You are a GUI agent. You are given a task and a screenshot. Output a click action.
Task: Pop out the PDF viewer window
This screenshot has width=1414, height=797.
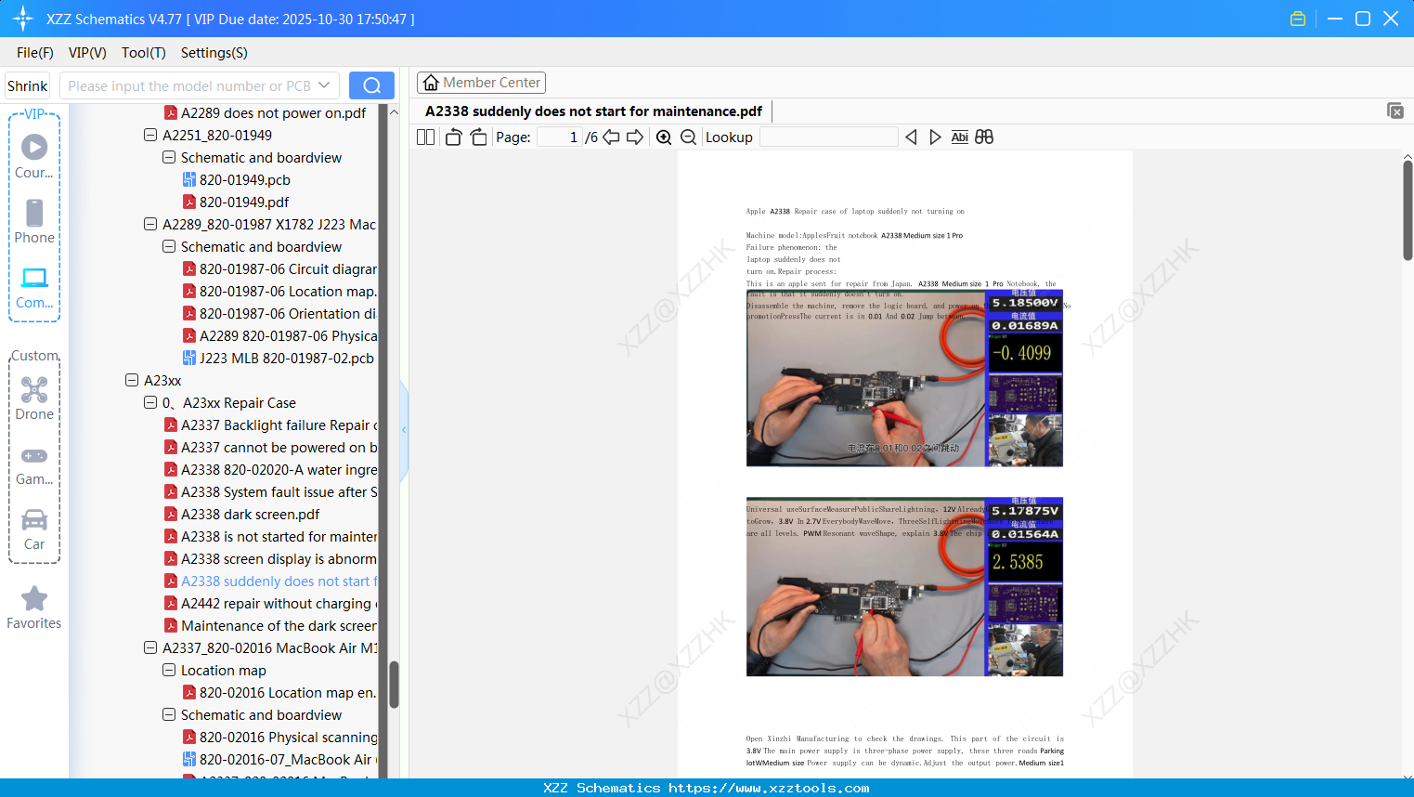pos(1395,111)
